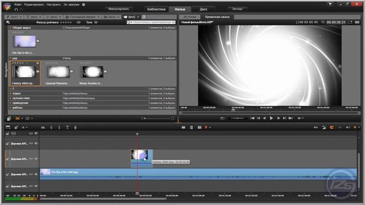Viewport: 365px width, 205px height.
Task: Toggle audio monitoring speaker in timeline header
Action: [x=36, y=133]
